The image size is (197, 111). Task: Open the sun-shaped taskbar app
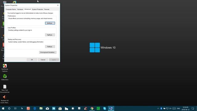tap(73, 108)
